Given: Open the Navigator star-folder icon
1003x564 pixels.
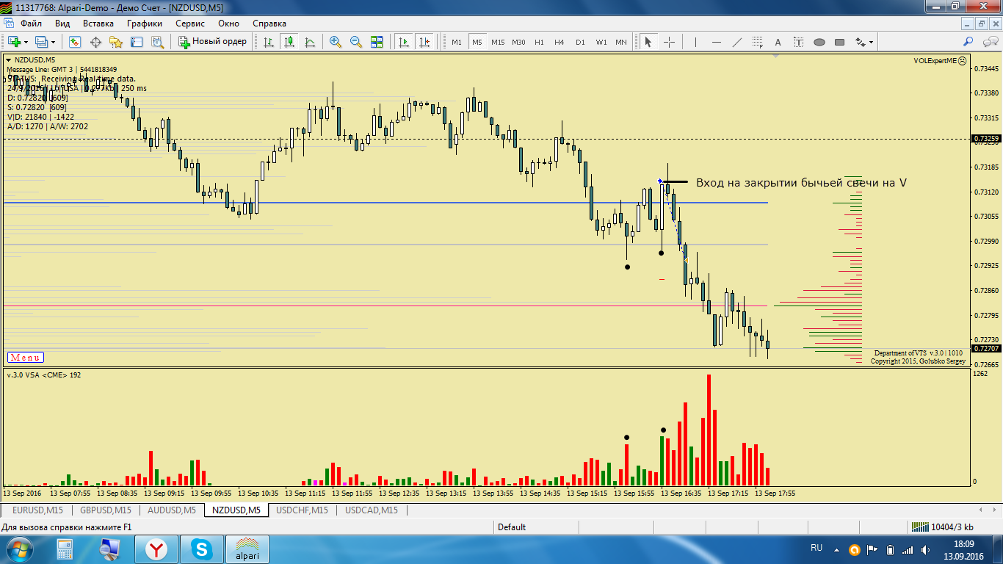Looking at the screenshot, I should pos(115,42).
